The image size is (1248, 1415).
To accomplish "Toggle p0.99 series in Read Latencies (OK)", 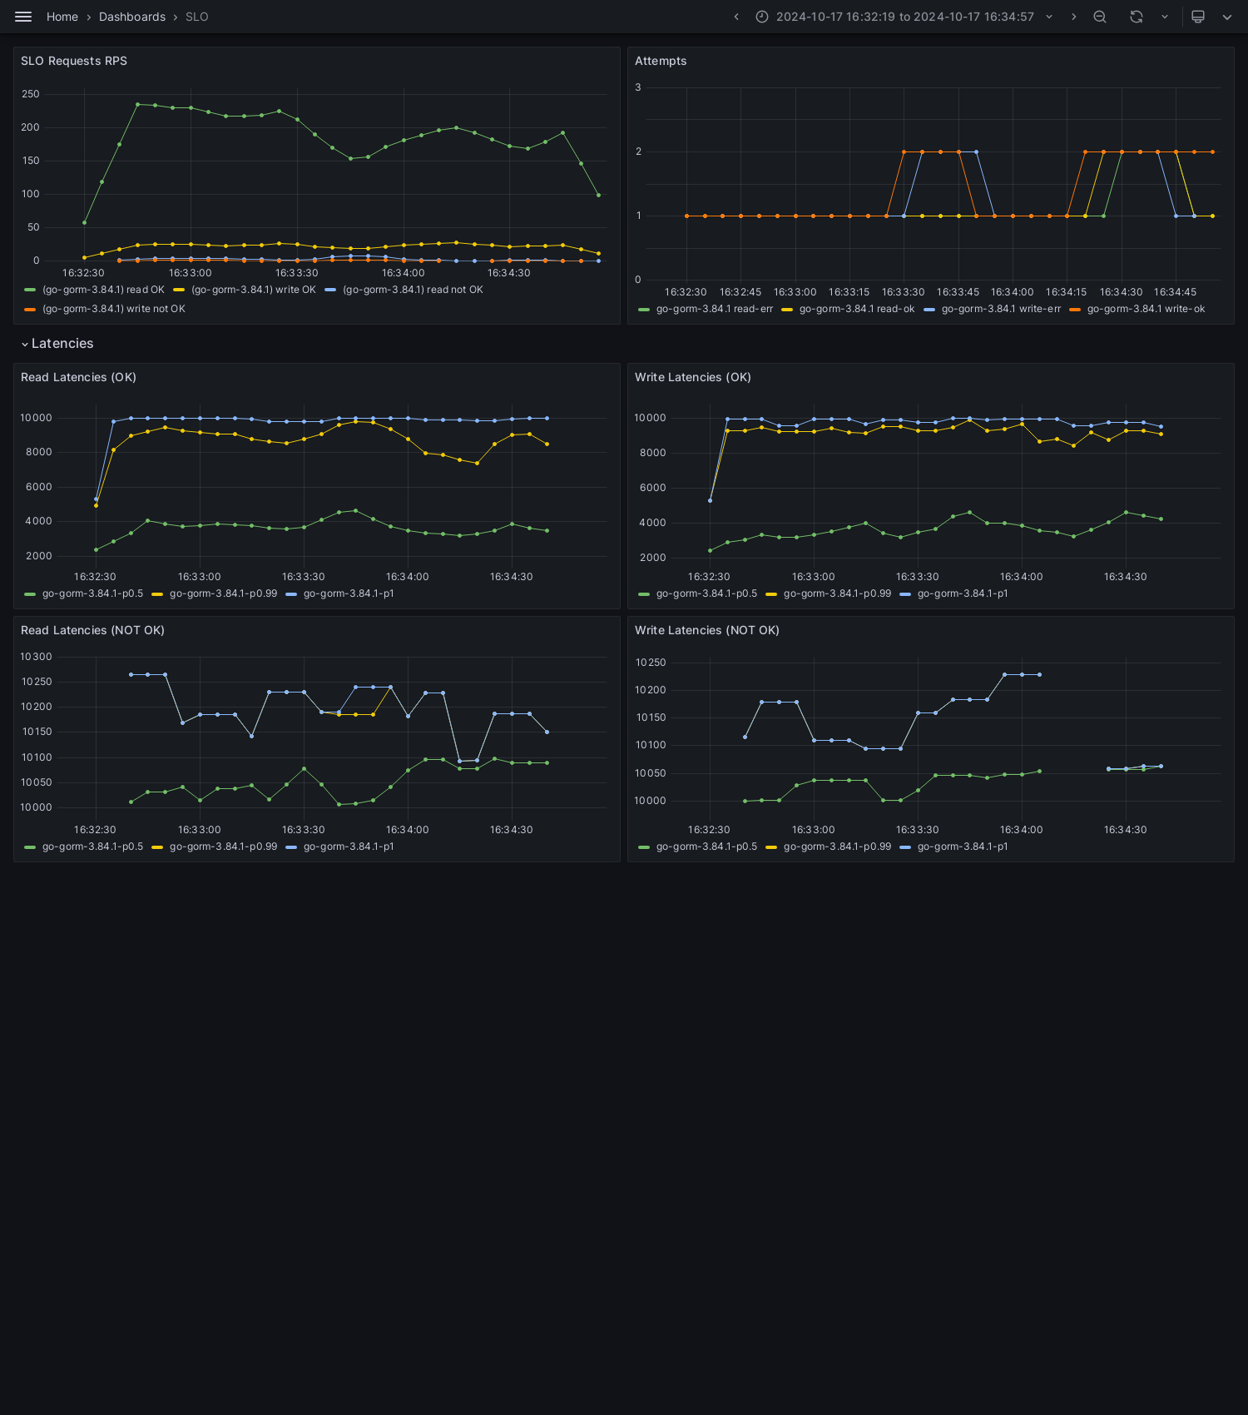I will click(223, 593).
